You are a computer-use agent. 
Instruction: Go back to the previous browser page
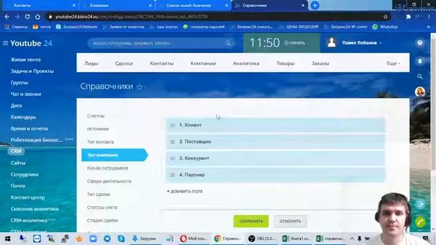[x=7, y=16]
